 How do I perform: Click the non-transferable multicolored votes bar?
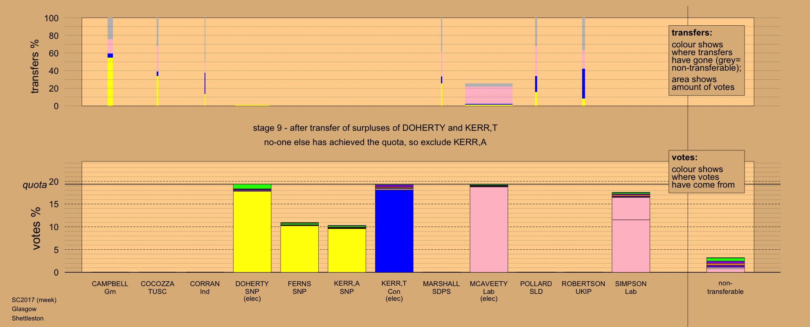pos(725,265)
